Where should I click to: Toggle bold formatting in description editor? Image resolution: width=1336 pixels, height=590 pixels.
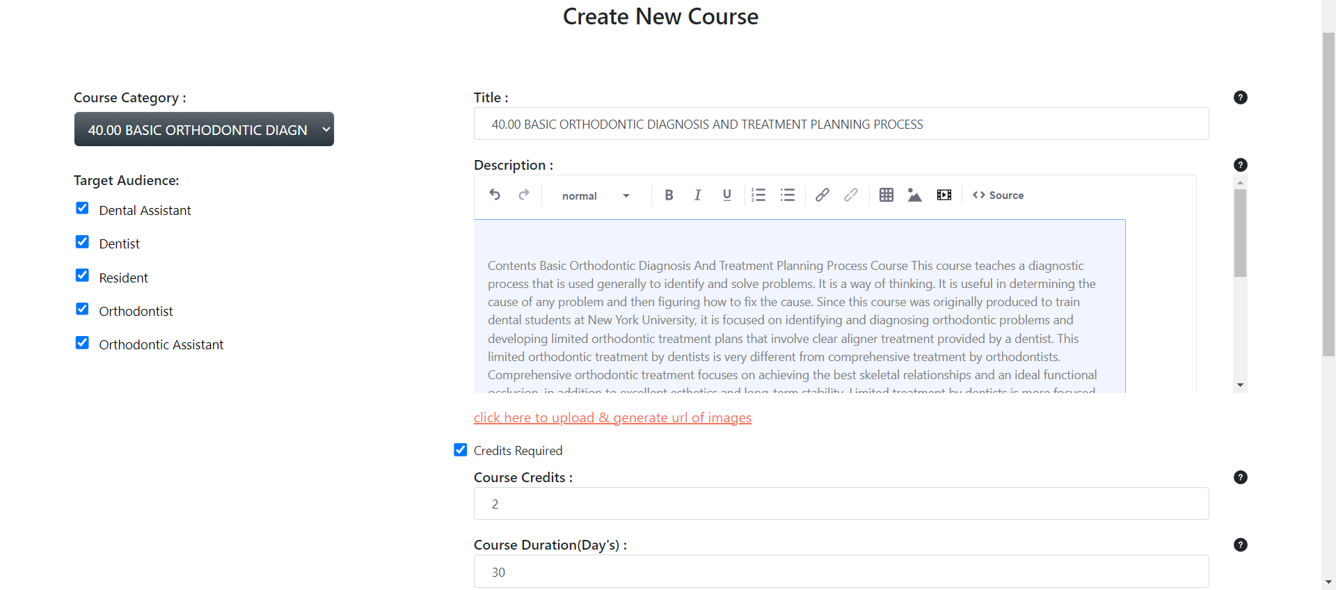pos(669,195)
